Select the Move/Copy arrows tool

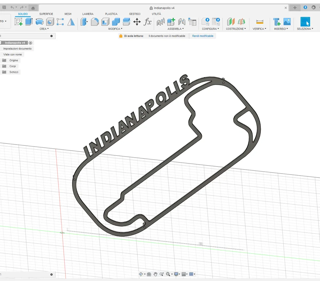[x=137, y=22]
